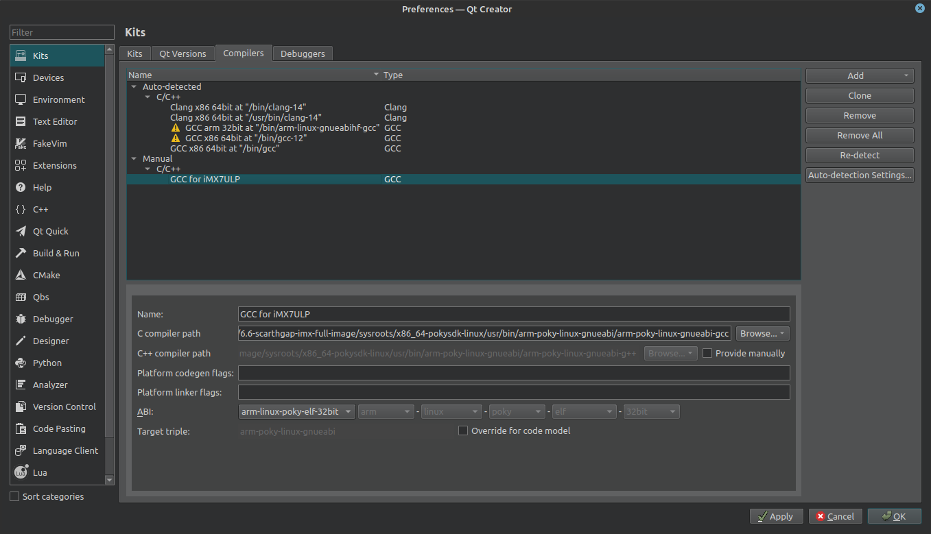Open the Qt Quick arrow icon
The height and width of the screenshot is (534, 931).
point(21,231)
